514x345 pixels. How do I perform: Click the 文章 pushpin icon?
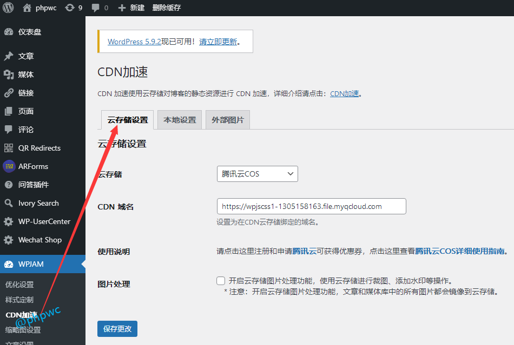[x=9, y=56]
